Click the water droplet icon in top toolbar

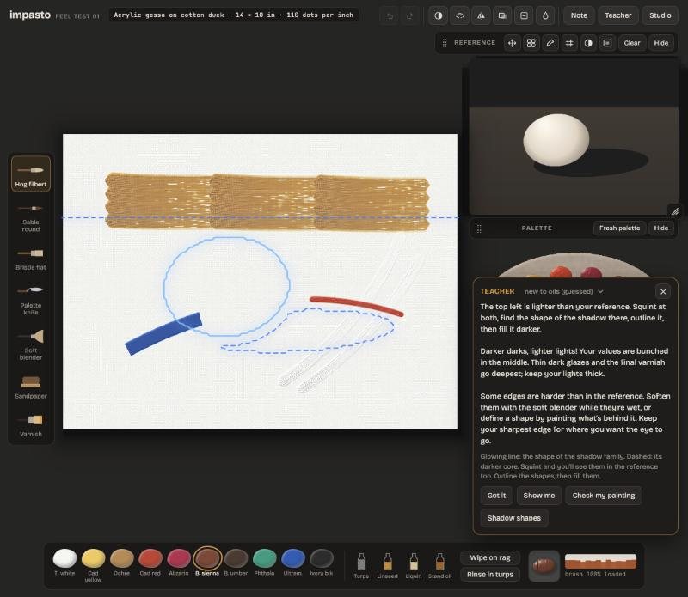pos(545,15)
